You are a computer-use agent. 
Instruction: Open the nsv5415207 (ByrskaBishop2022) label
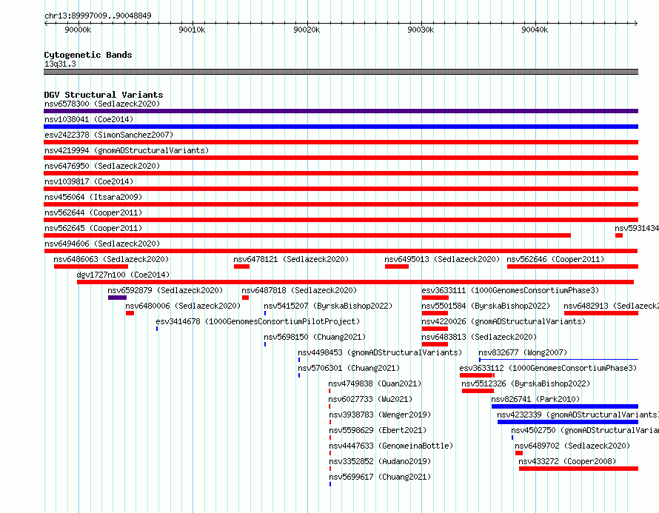click(328, 306)
